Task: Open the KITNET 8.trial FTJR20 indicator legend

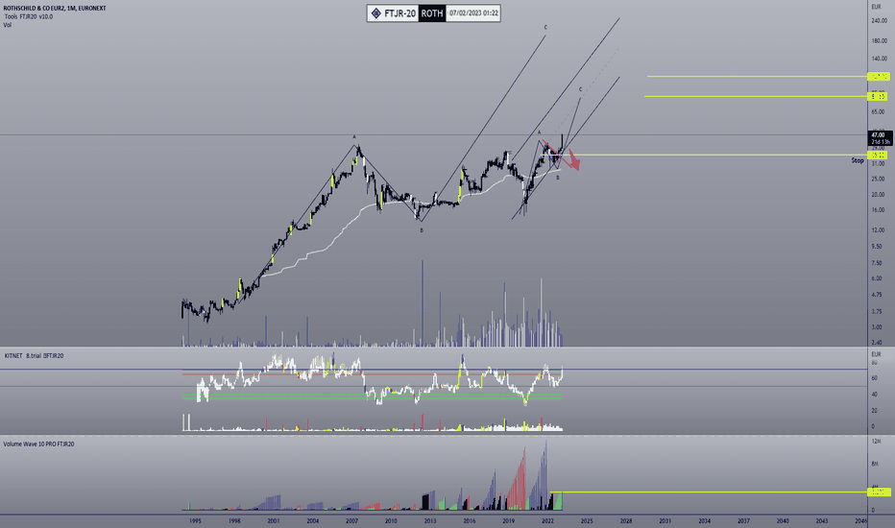Action: click(35, 355)
